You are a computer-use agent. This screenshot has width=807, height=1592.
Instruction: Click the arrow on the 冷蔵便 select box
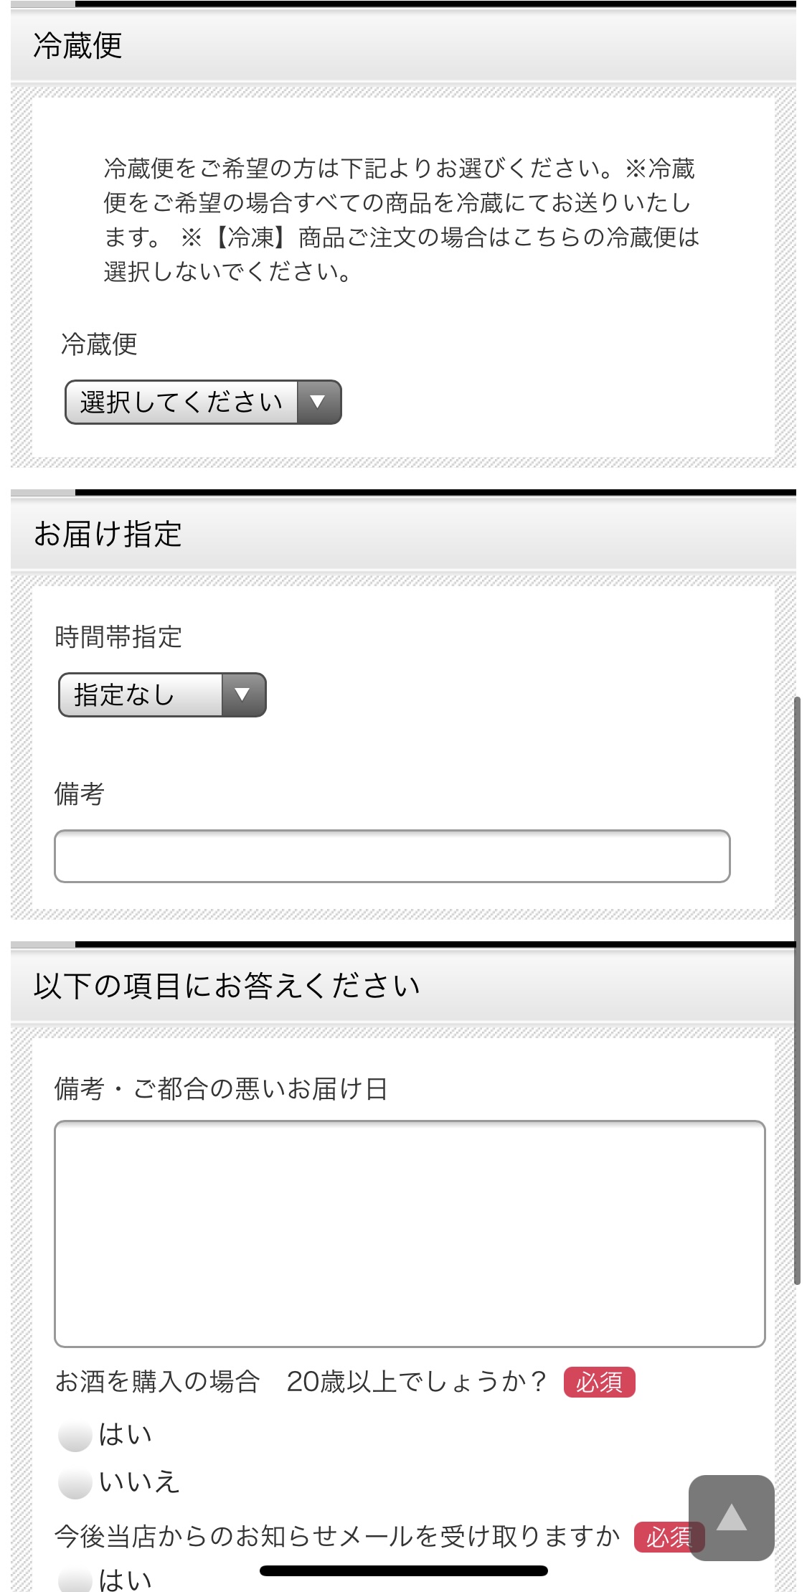coord(318,402)
